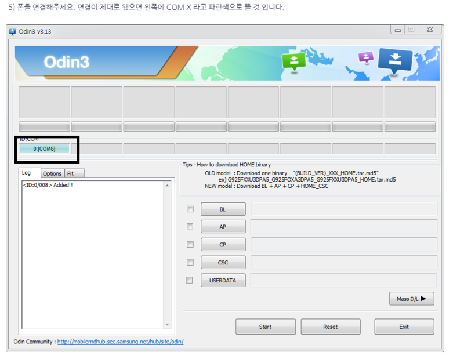
Task: Tick the checkbox beside the CP button
Action: (190, 245)
